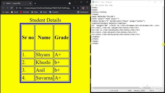The image size is (165, 93).
Task: Click Khushi's 'b+' grade cell
Action: [62, 62]
